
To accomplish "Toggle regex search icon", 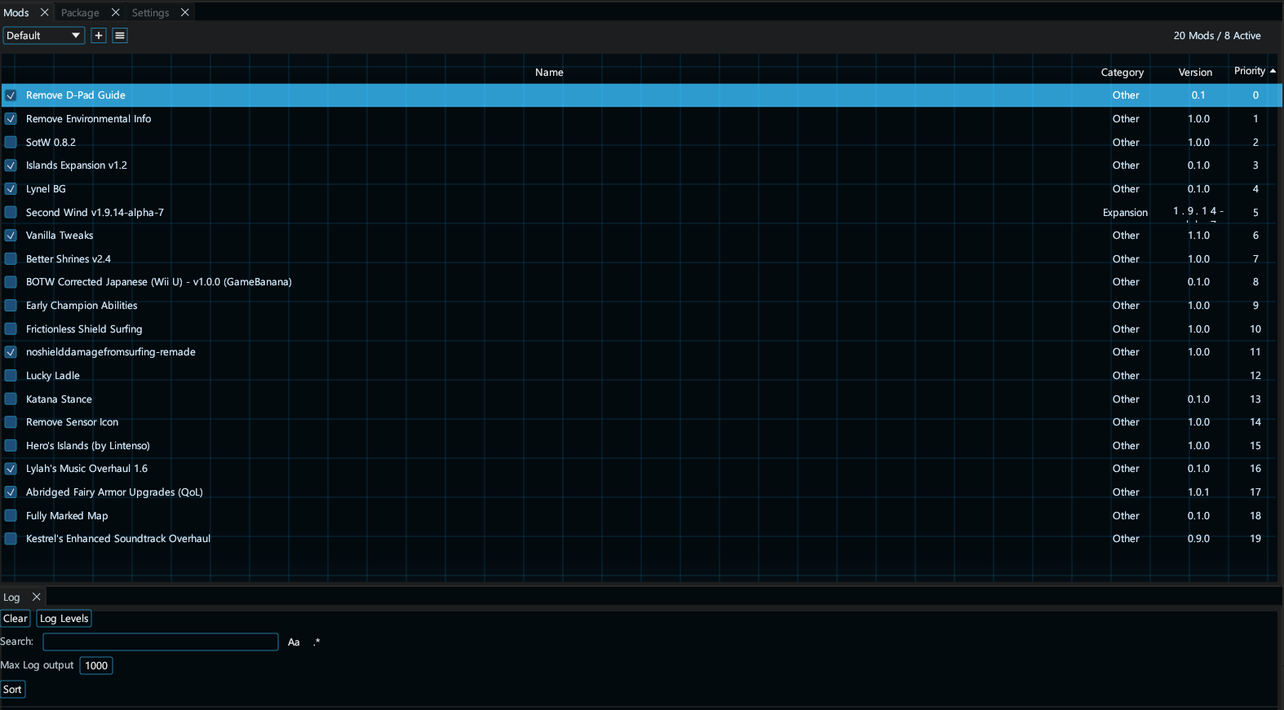I will click(317, 642).
